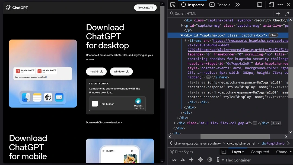Open responsive design mode icon
This screenshot has width=293, height=165.
point(271,5)
